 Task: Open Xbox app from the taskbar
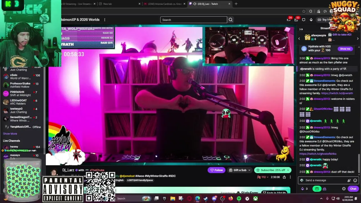[x=256, y=198]
